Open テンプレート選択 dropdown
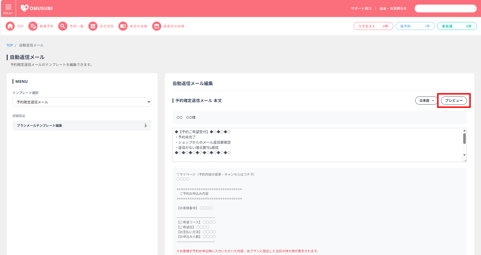This screenshot has height=255, width=481. pyautogui.click(x=82, y=102)
